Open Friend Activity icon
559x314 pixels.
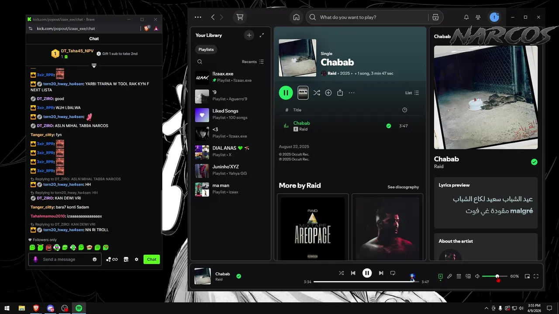tap(478, 17)
